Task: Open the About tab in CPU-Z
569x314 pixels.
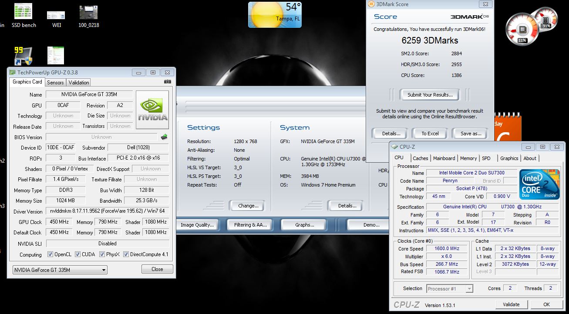Action: tap(530, 158)
